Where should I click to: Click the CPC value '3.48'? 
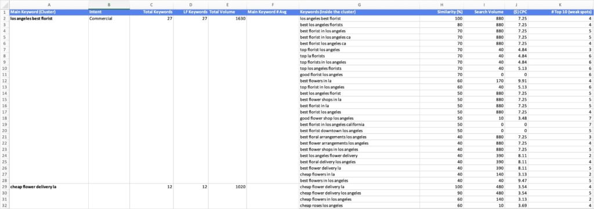pyautogui.click(x=516, y=118)
